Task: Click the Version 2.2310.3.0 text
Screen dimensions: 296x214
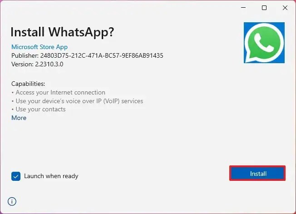Action: coord(37,64)
